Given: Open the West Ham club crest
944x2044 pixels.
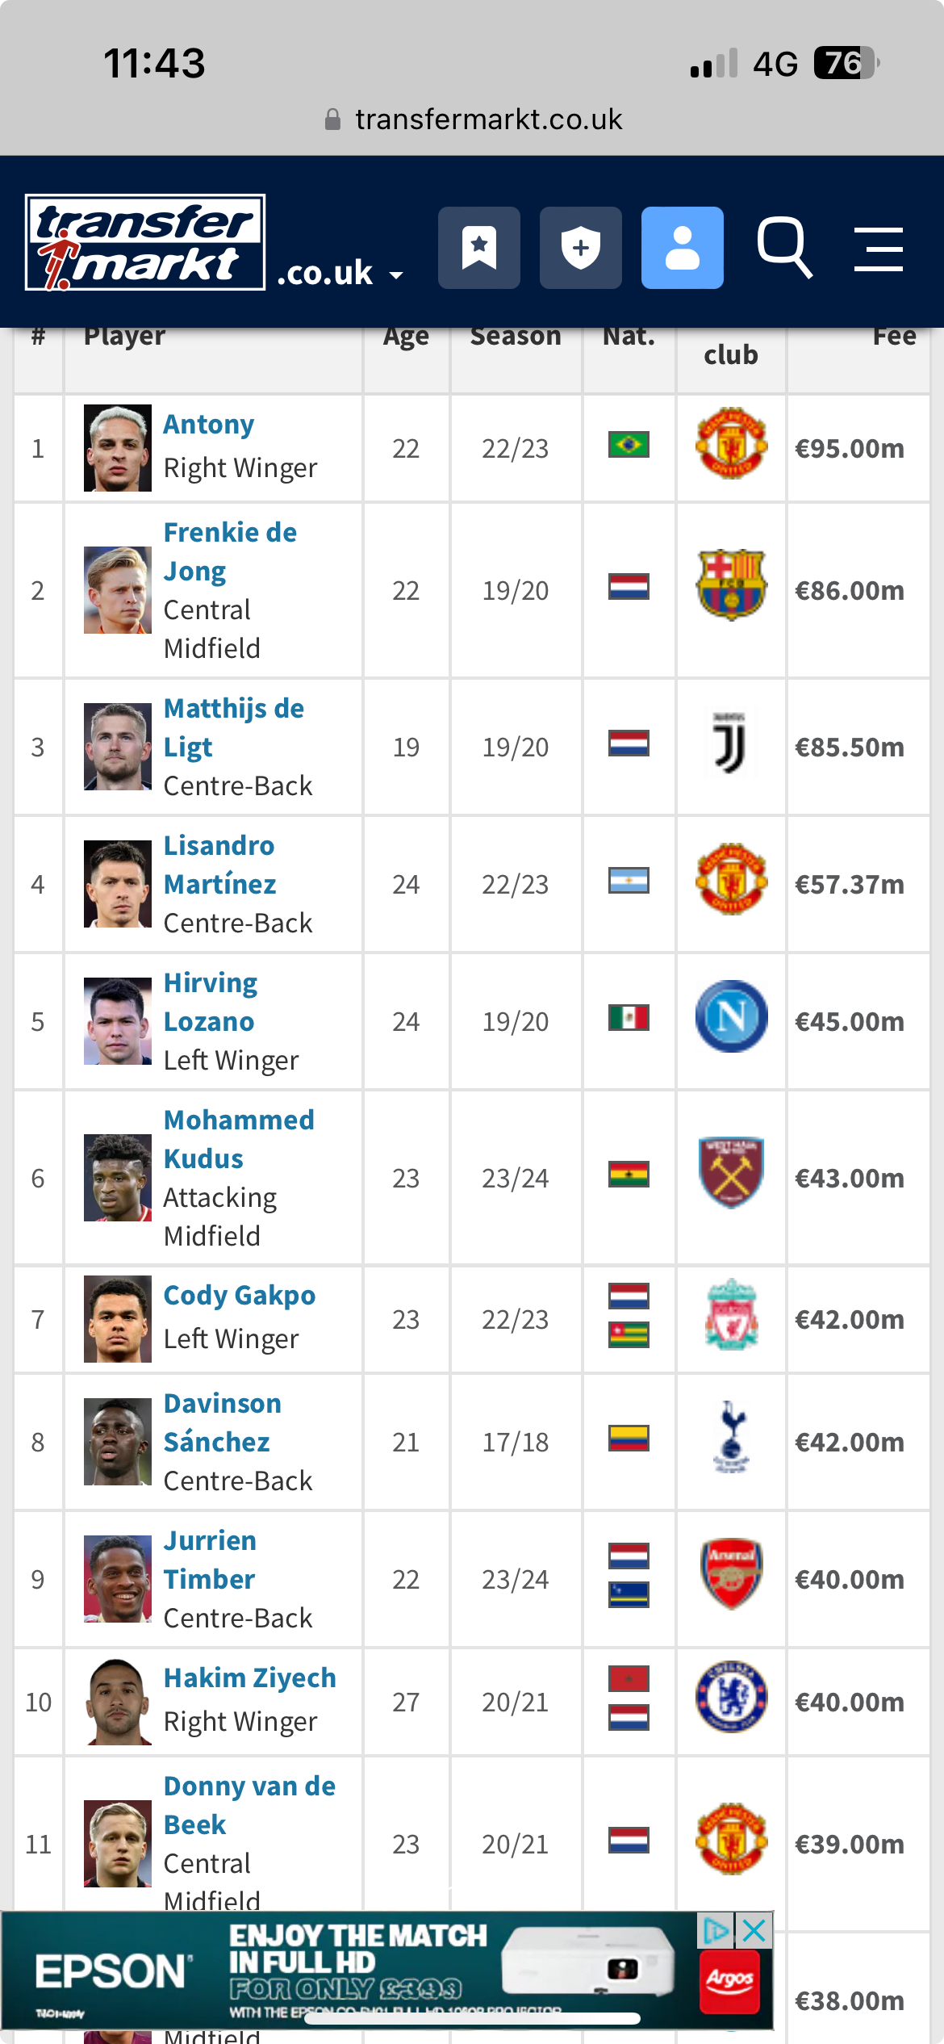Looking at the screenshot, I should pyautogui.click(x=731, y=1173).
